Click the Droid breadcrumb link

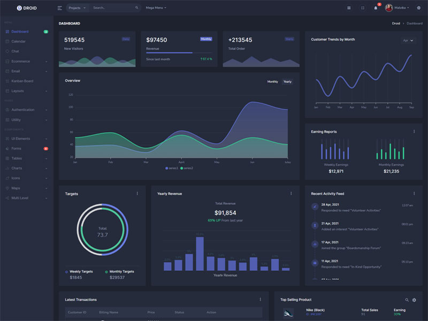click(x=396, y=24)
